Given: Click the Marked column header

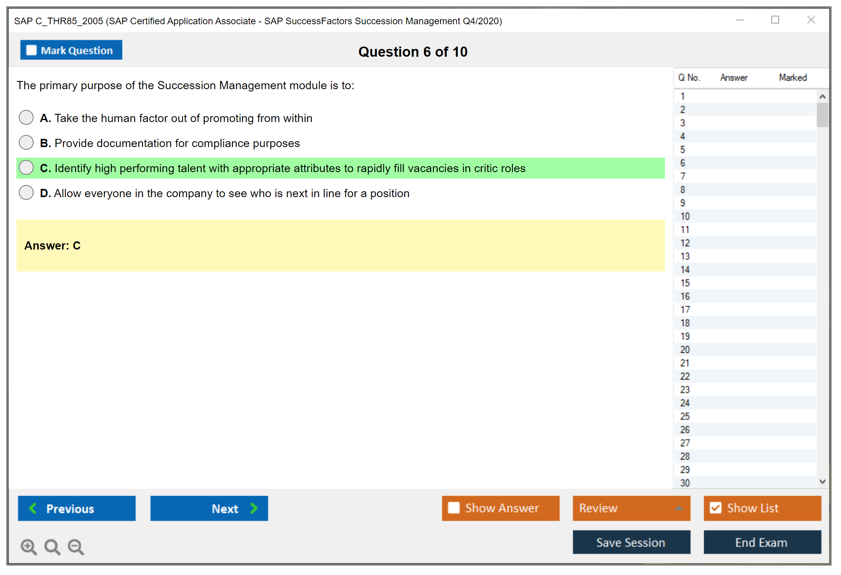Looking at the screenshot, I should pos(792,77).
